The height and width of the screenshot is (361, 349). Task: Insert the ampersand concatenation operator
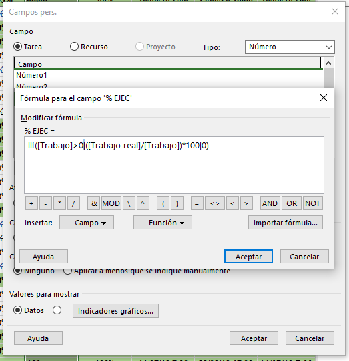[x=94, y=203]
